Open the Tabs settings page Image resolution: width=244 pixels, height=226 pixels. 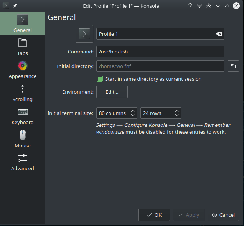click(23, 47)
